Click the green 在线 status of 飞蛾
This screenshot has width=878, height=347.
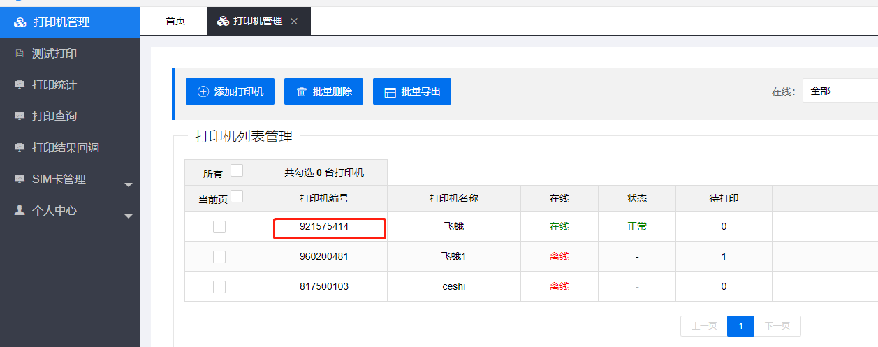point(559,226)
